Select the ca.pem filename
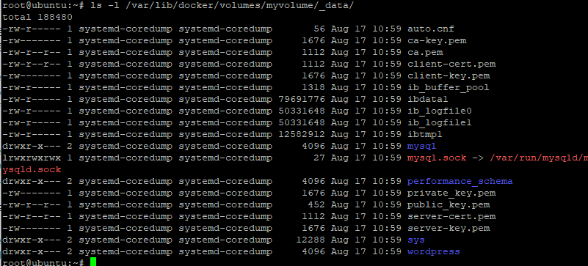The width and height of the screenshot is (588, 266). coord(425,52)
